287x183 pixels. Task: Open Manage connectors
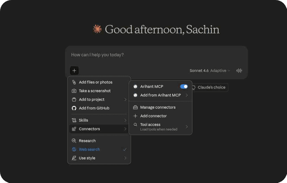point(161,107)
